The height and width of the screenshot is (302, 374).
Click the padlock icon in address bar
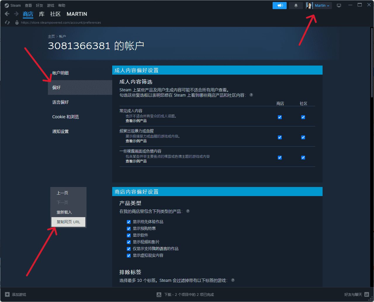click(17, 23)
